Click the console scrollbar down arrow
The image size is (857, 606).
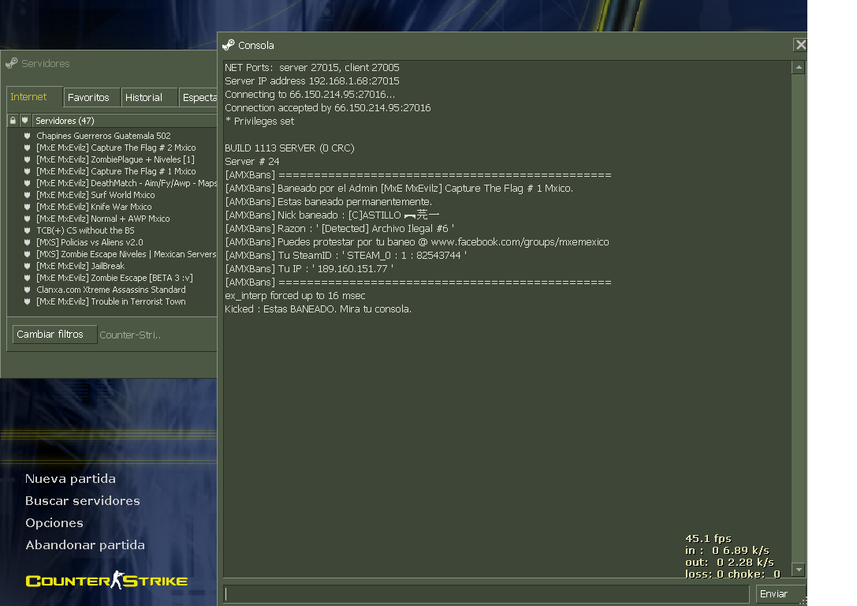(799, 570)
